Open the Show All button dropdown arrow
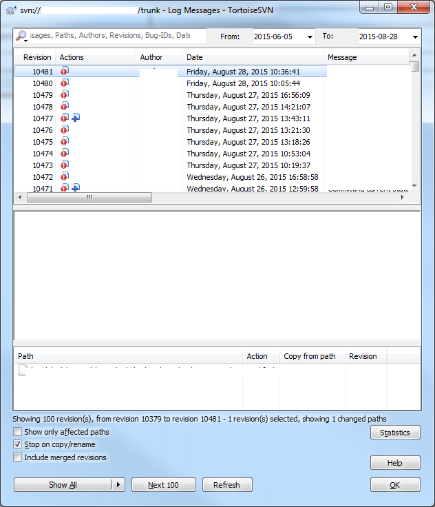This screenshot has width=435, height=507. (x=118, y=485)
